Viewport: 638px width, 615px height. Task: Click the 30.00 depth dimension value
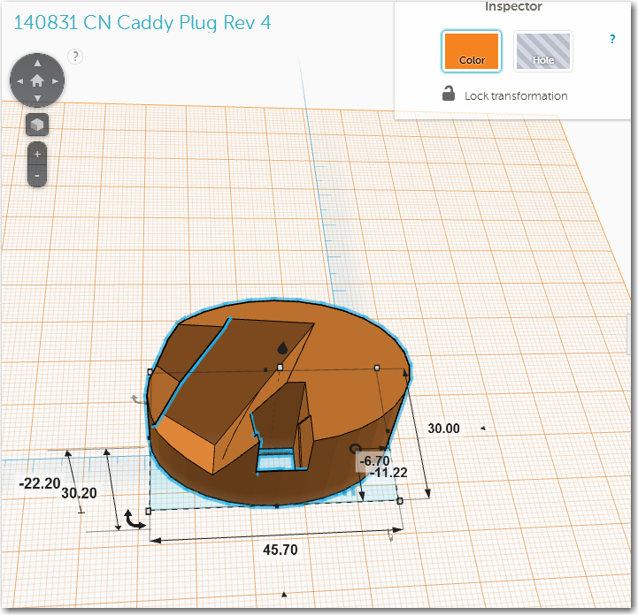(443, 429)
